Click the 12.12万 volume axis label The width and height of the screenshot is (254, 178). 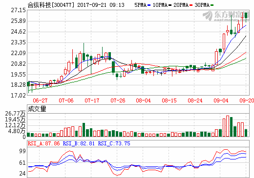point(15,125)
